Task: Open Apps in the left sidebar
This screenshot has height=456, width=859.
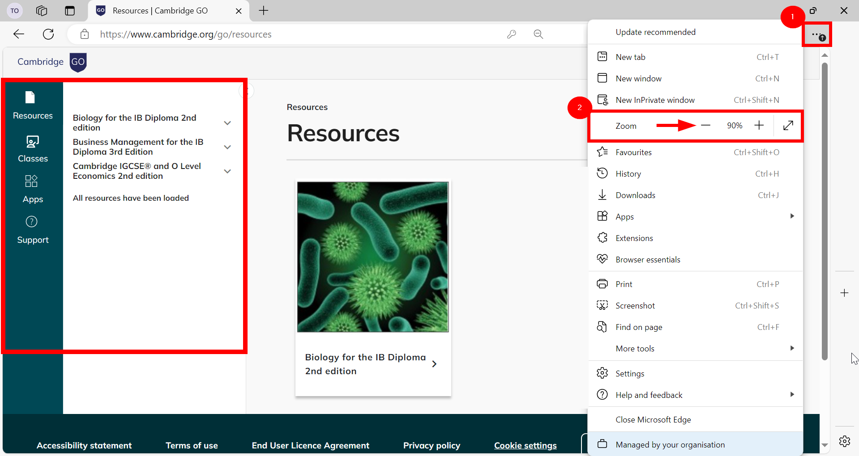Action: point(33,189)
